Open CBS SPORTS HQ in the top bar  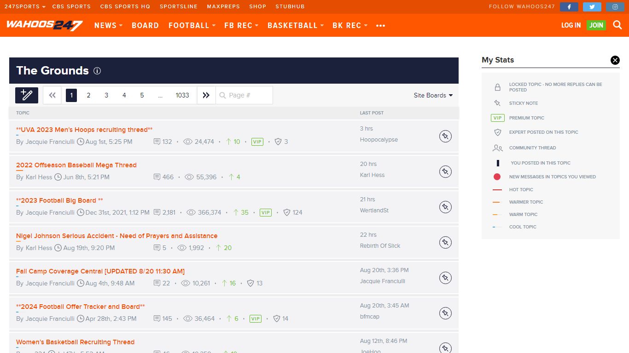click(x=125, y=7)
